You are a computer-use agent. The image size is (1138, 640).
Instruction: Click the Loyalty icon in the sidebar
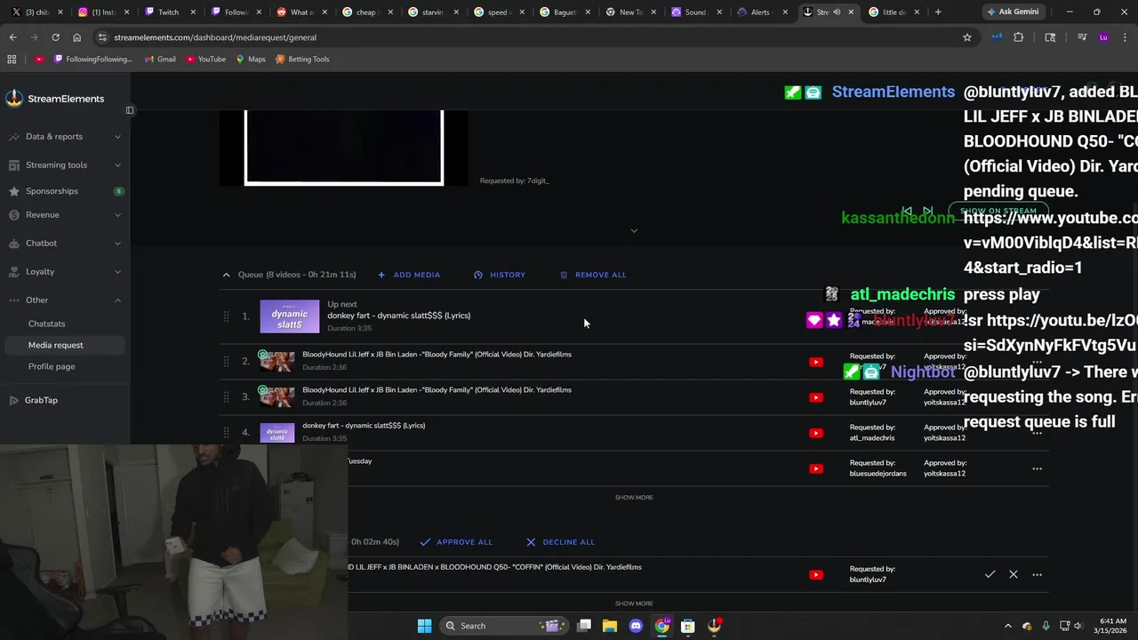(14, 271)
